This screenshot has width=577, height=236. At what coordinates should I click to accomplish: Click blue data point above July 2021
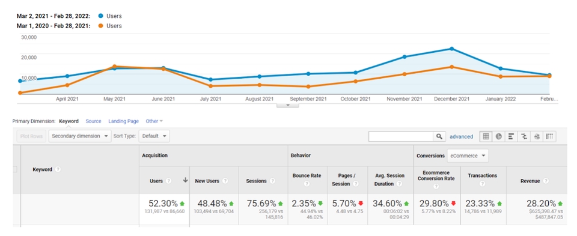pos(210,79)
